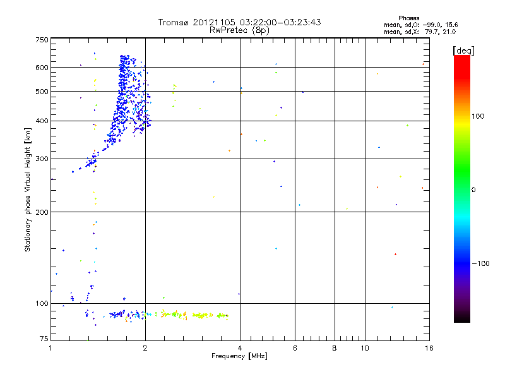Click the y-axis tick label '600'
This screenshot has height=379, width=505.
pos(42,68)
